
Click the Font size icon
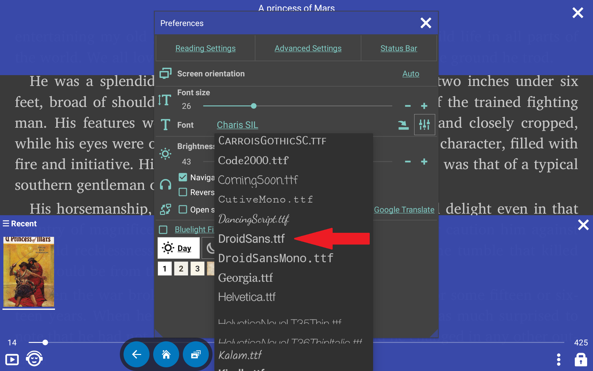tap(165, 100)
